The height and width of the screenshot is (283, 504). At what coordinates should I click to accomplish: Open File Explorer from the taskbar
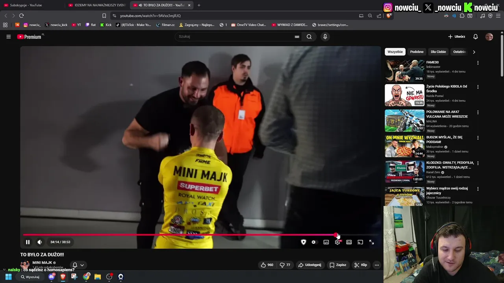click(x=98, y=277)
